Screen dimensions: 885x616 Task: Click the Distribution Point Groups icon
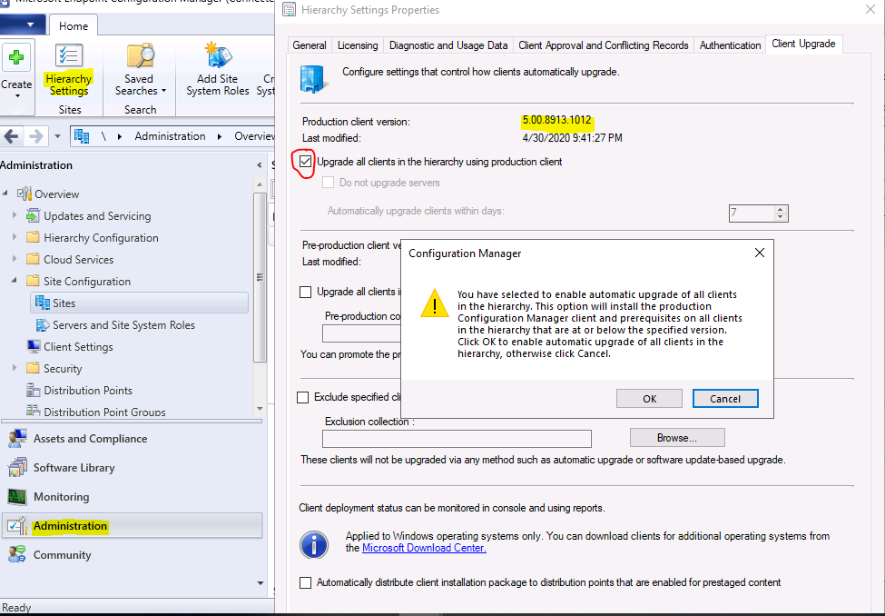33,412
